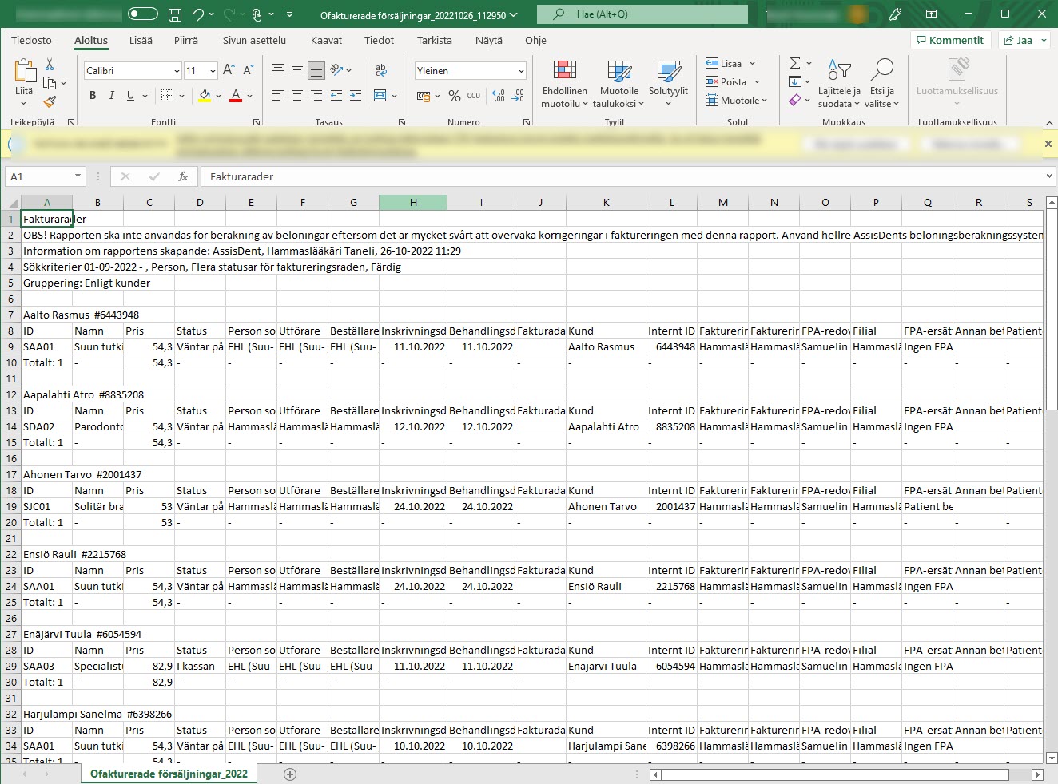Screen dimensions: 1058x784
Task: Open the Lisää insert cells dropdown
Action: click(730, 63)
